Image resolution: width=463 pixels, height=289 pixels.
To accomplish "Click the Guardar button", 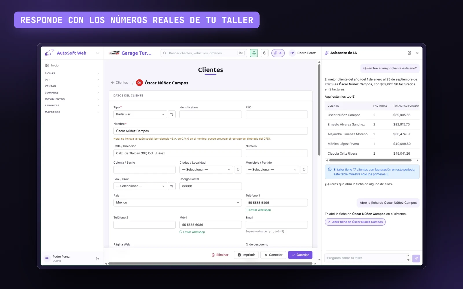I will click(300, 255).
